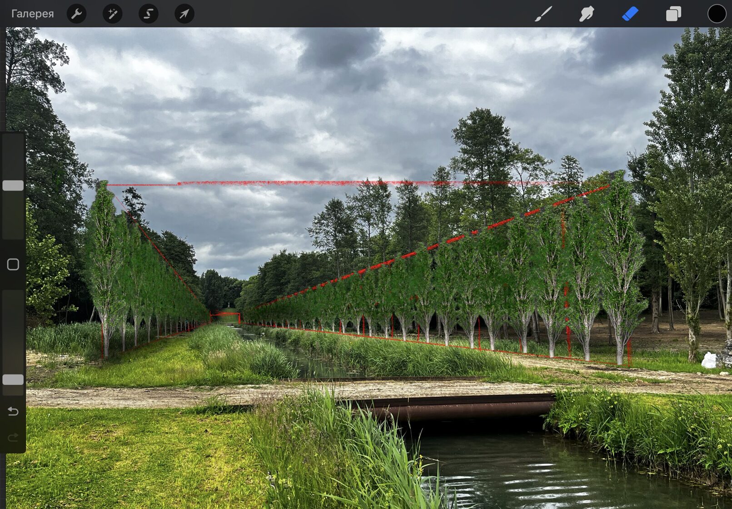Tap the active blue Eraser tool
Screen dimensions: 732x509
(x=630, y=14)
